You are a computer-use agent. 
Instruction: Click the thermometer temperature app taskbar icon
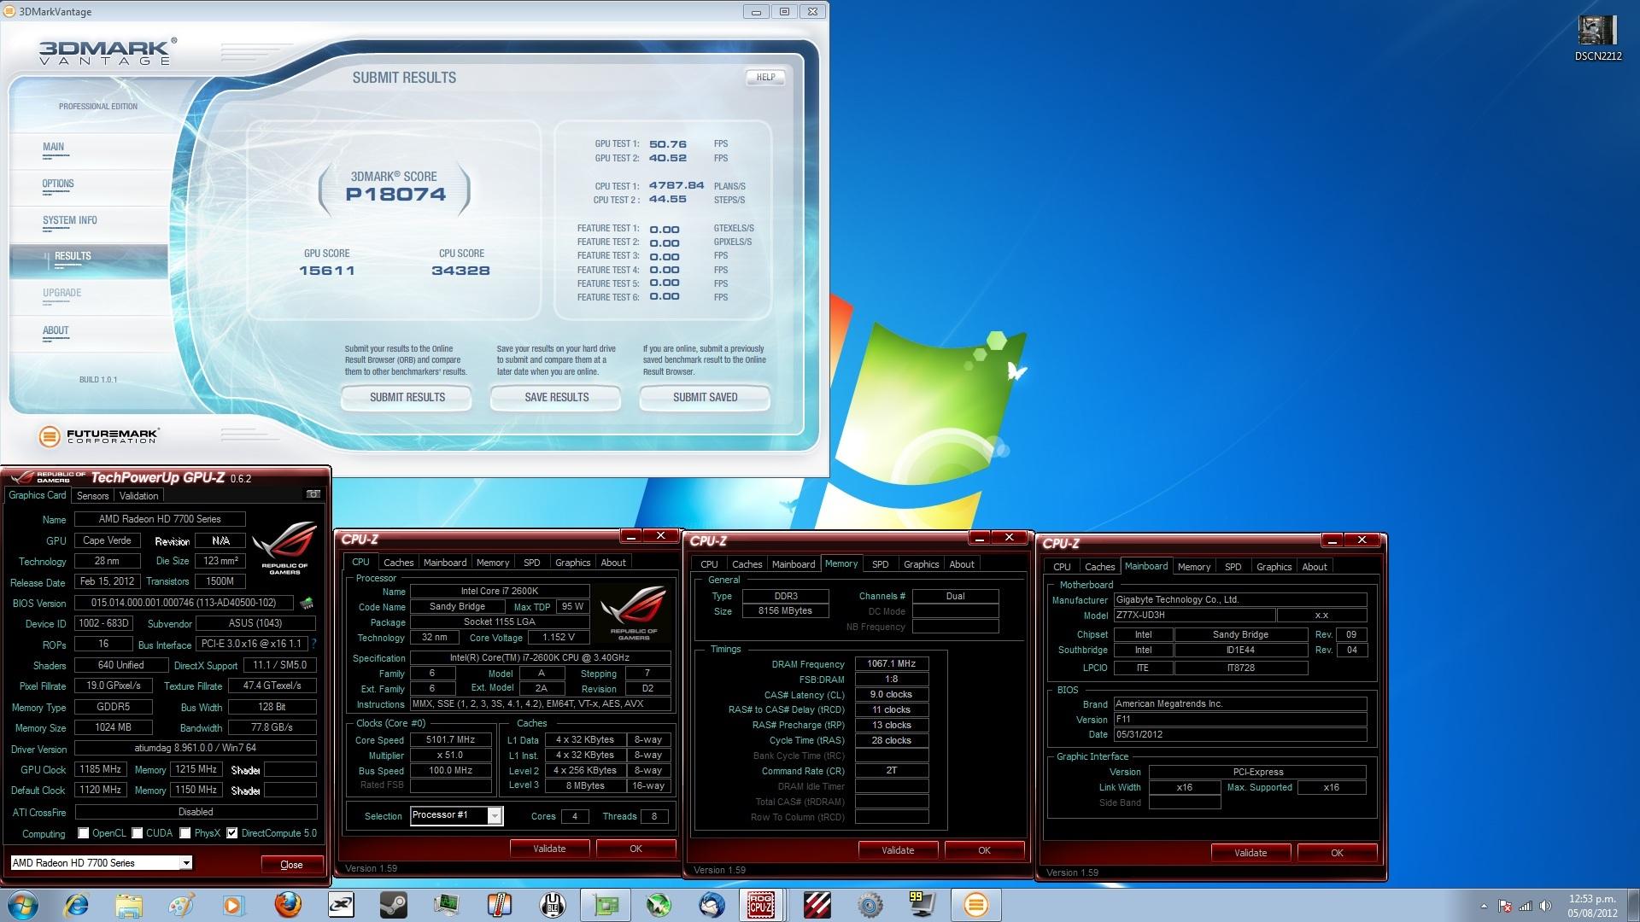499,904
